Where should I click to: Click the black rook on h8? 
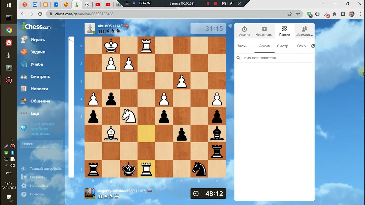(94, 169)
